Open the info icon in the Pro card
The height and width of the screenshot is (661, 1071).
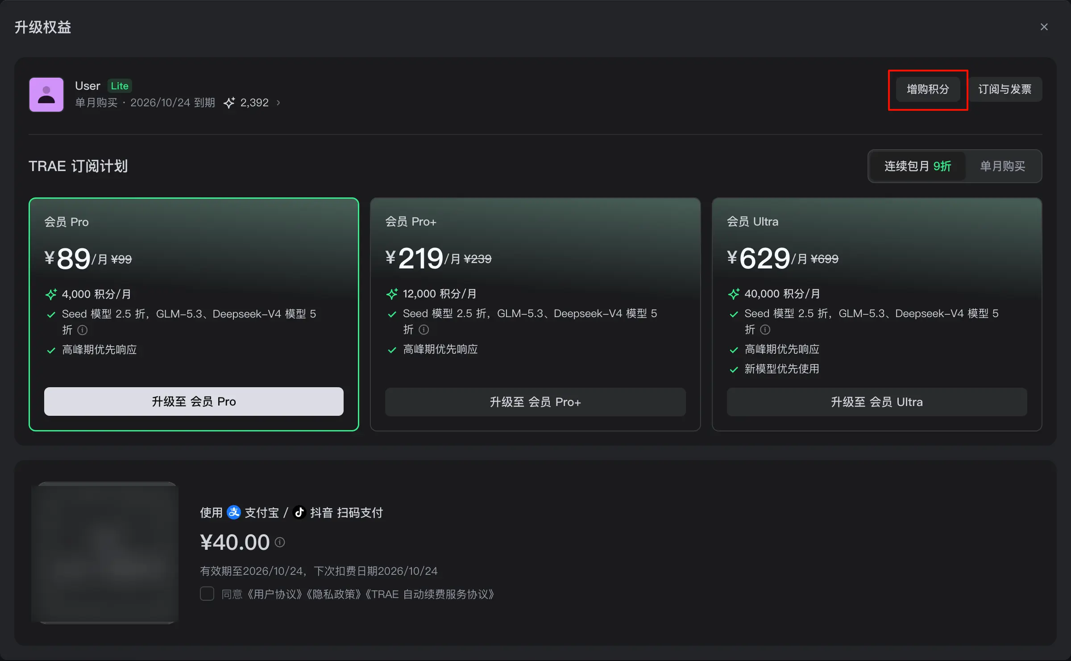point(83,330)
